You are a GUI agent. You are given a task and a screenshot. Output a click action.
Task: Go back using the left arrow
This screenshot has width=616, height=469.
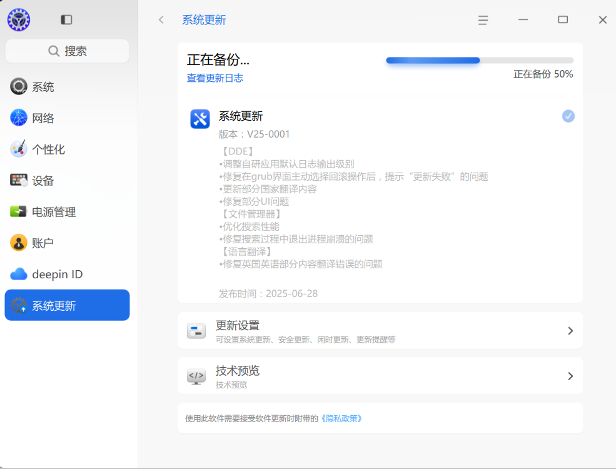tap(161, 19)
